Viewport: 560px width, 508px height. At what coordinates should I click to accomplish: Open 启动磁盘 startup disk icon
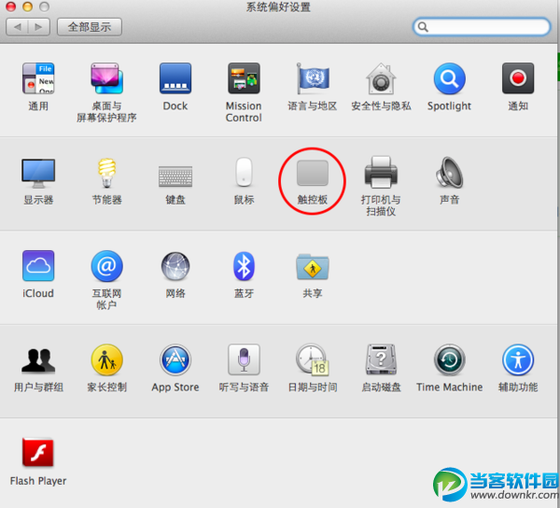pyautogui.click(x=381, y=360)
